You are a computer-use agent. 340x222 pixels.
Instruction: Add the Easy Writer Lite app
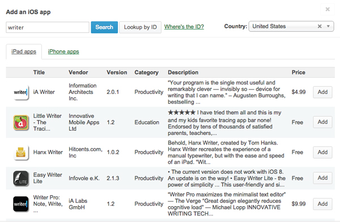[322, 178]
